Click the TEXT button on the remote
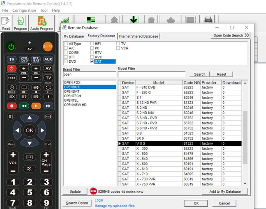Image resolution: width=266 pixels, height=209 pixels. pos(12,78)
